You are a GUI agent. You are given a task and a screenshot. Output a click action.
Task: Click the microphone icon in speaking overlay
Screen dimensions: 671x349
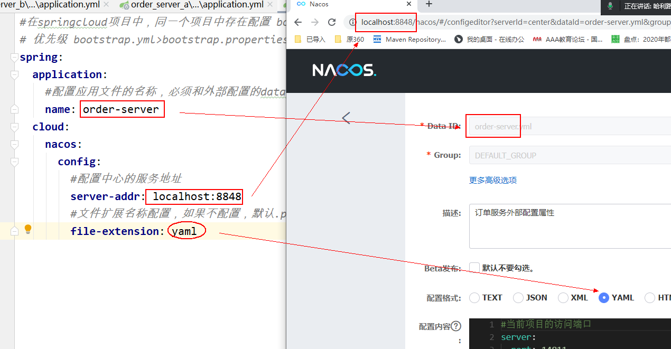coord(610,6)
